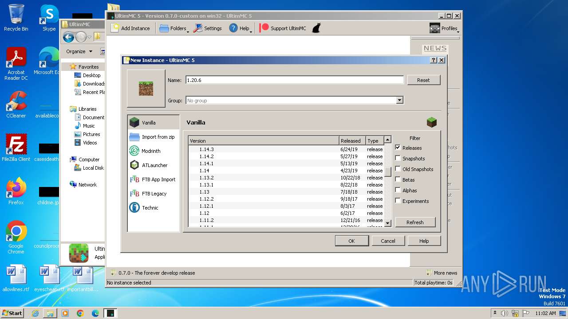The image size is (568, 319).
Task: Click More news in status area
Action: coord(442,273)
